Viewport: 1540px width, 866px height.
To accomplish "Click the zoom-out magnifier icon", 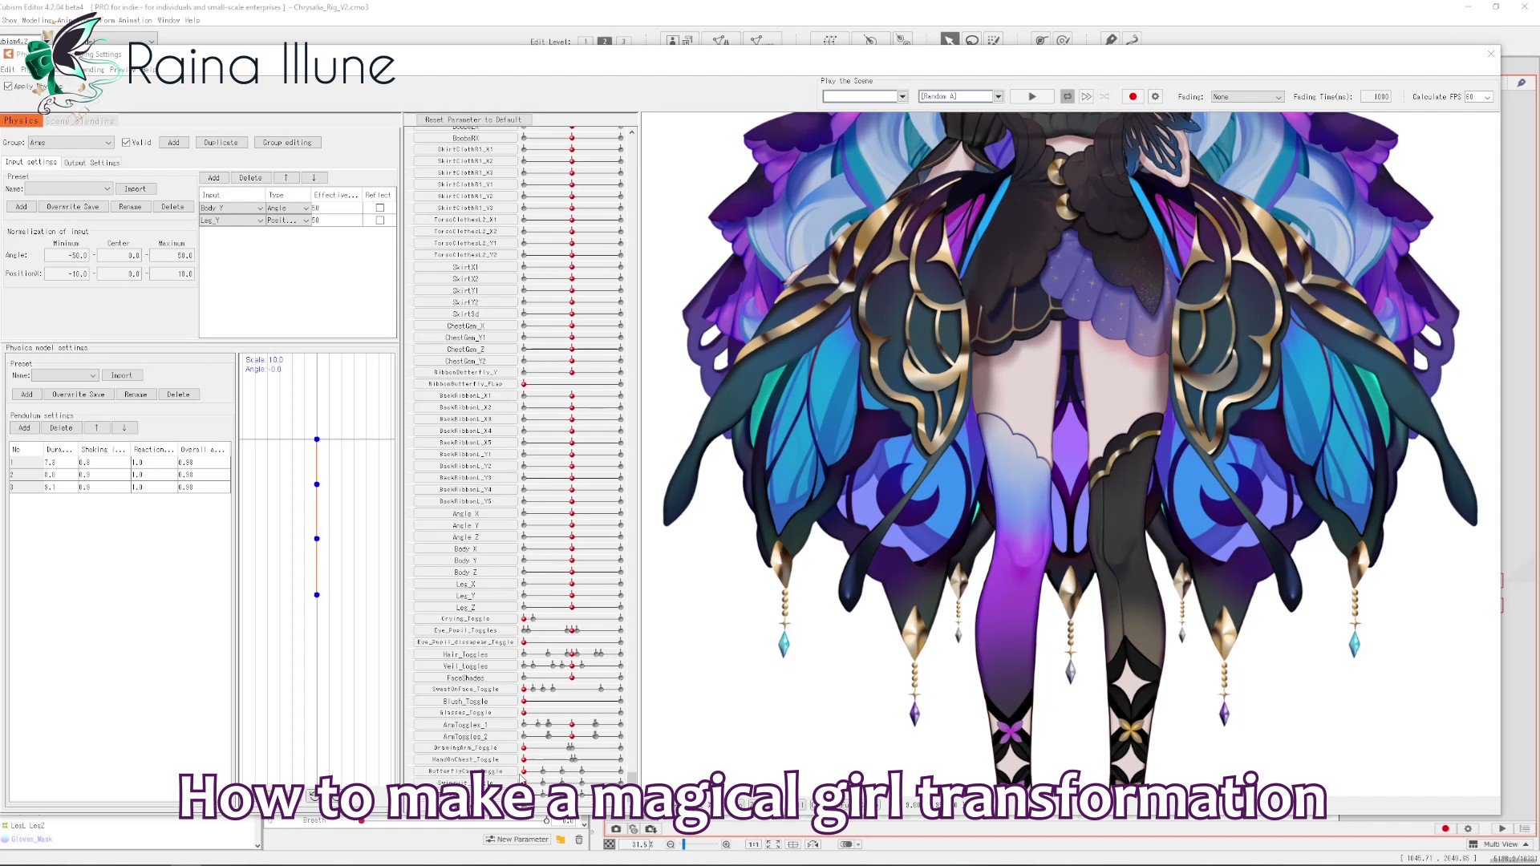I will point(671,844).
